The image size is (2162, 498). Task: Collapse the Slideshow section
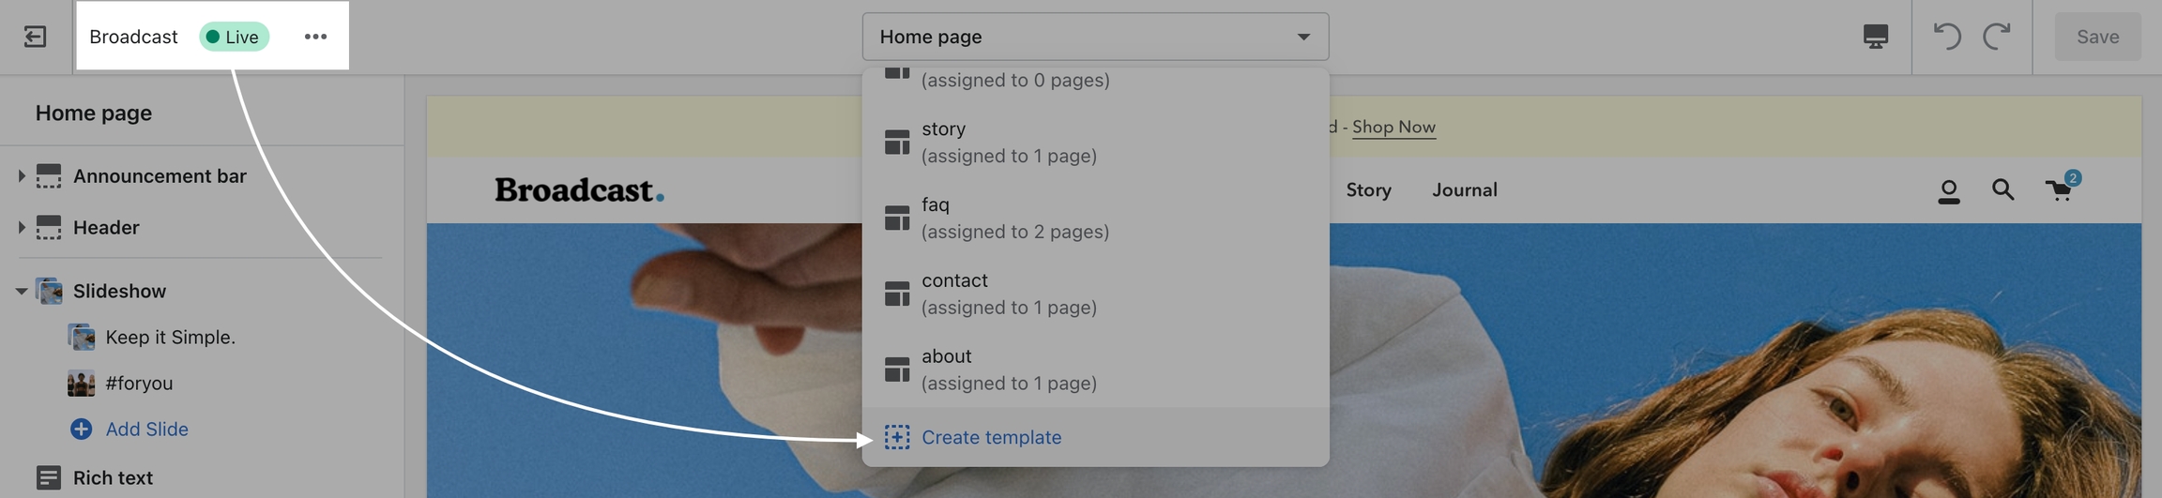point(21,291)
